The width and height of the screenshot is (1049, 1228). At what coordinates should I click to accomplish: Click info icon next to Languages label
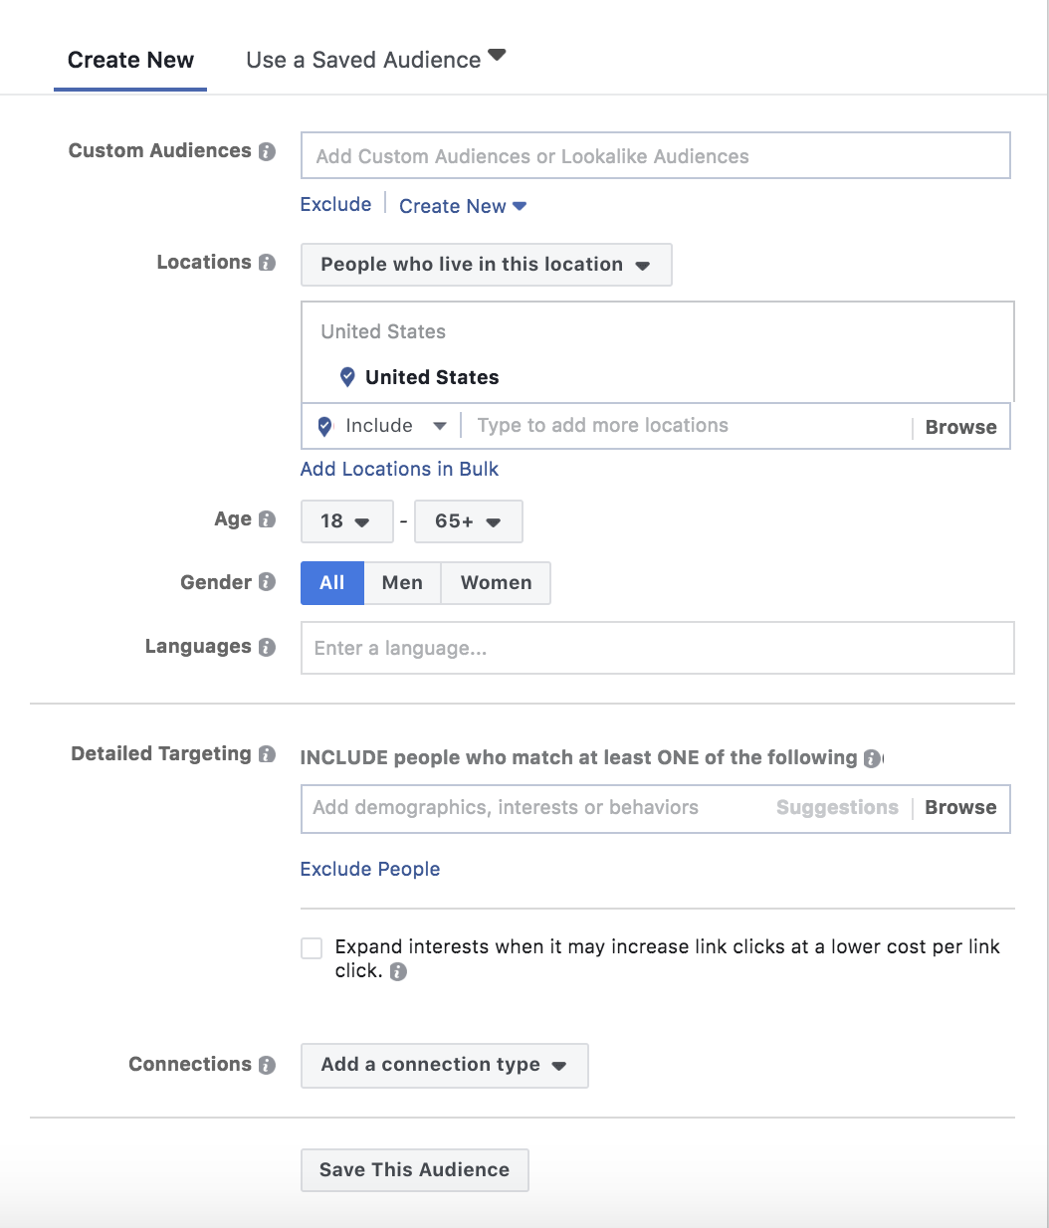(267, 647)
